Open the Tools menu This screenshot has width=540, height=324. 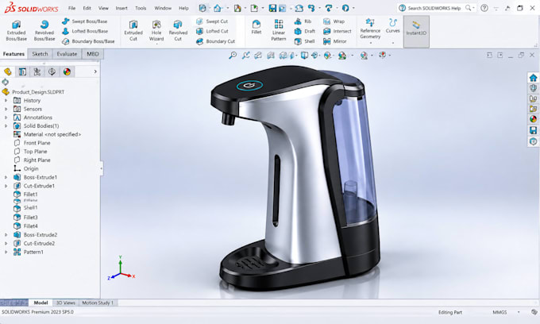(x=141, y=8)
